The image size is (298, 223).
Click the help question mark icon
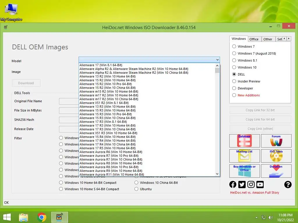(288, 184)
